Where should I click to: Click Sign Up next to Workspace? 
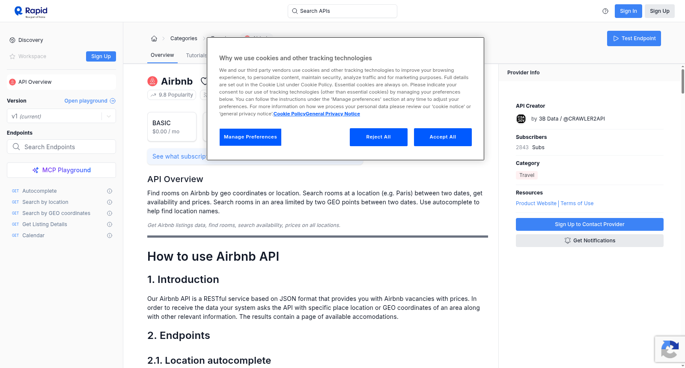tap(101, 56)
